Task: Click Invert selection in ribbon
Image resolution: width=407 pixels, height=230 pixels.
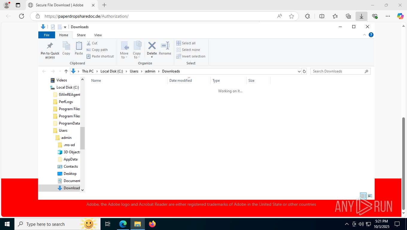Action: (191, 56)
